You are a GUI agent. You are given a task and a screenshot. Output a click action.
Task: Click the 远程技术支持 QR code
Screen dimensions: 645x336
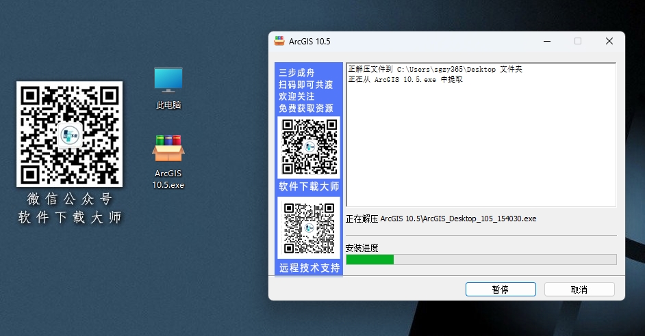coord(309,227)
